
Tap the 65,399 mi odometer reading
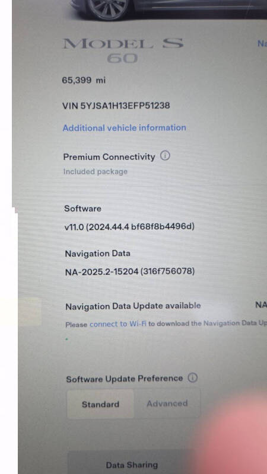84,80
